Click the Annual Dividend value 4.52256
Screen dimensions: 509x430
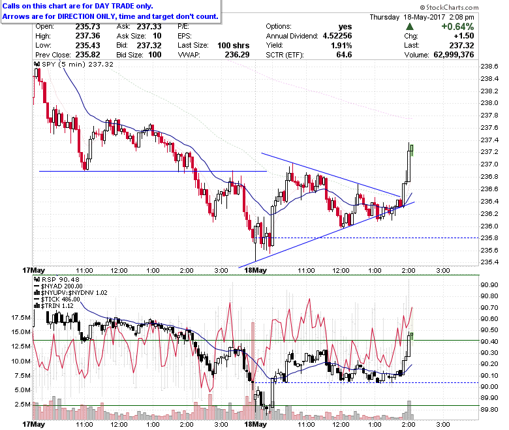[x=337, y=36]
